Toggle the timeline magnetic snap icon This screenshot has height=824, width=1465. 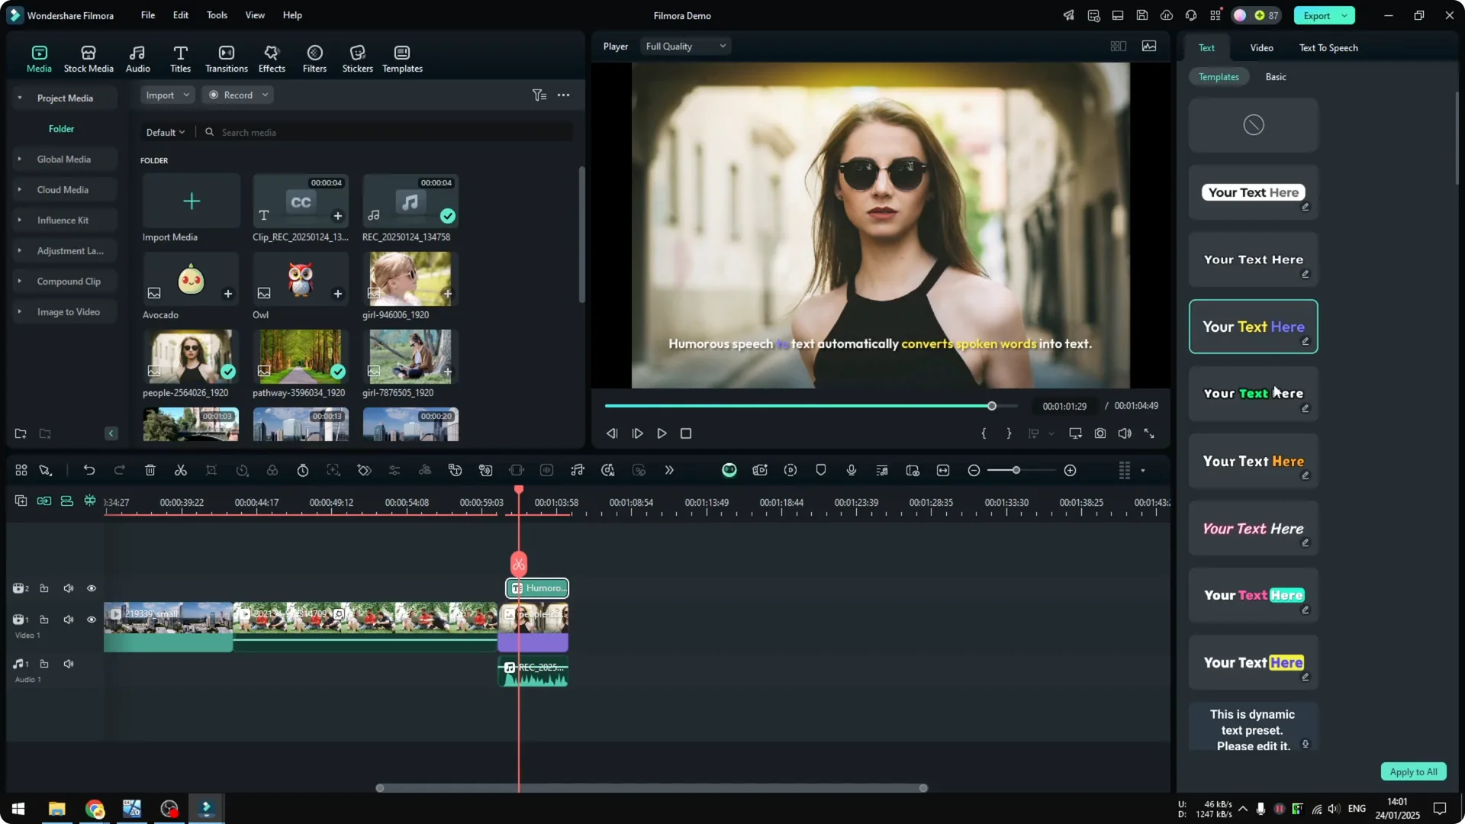tap(90, 501)
